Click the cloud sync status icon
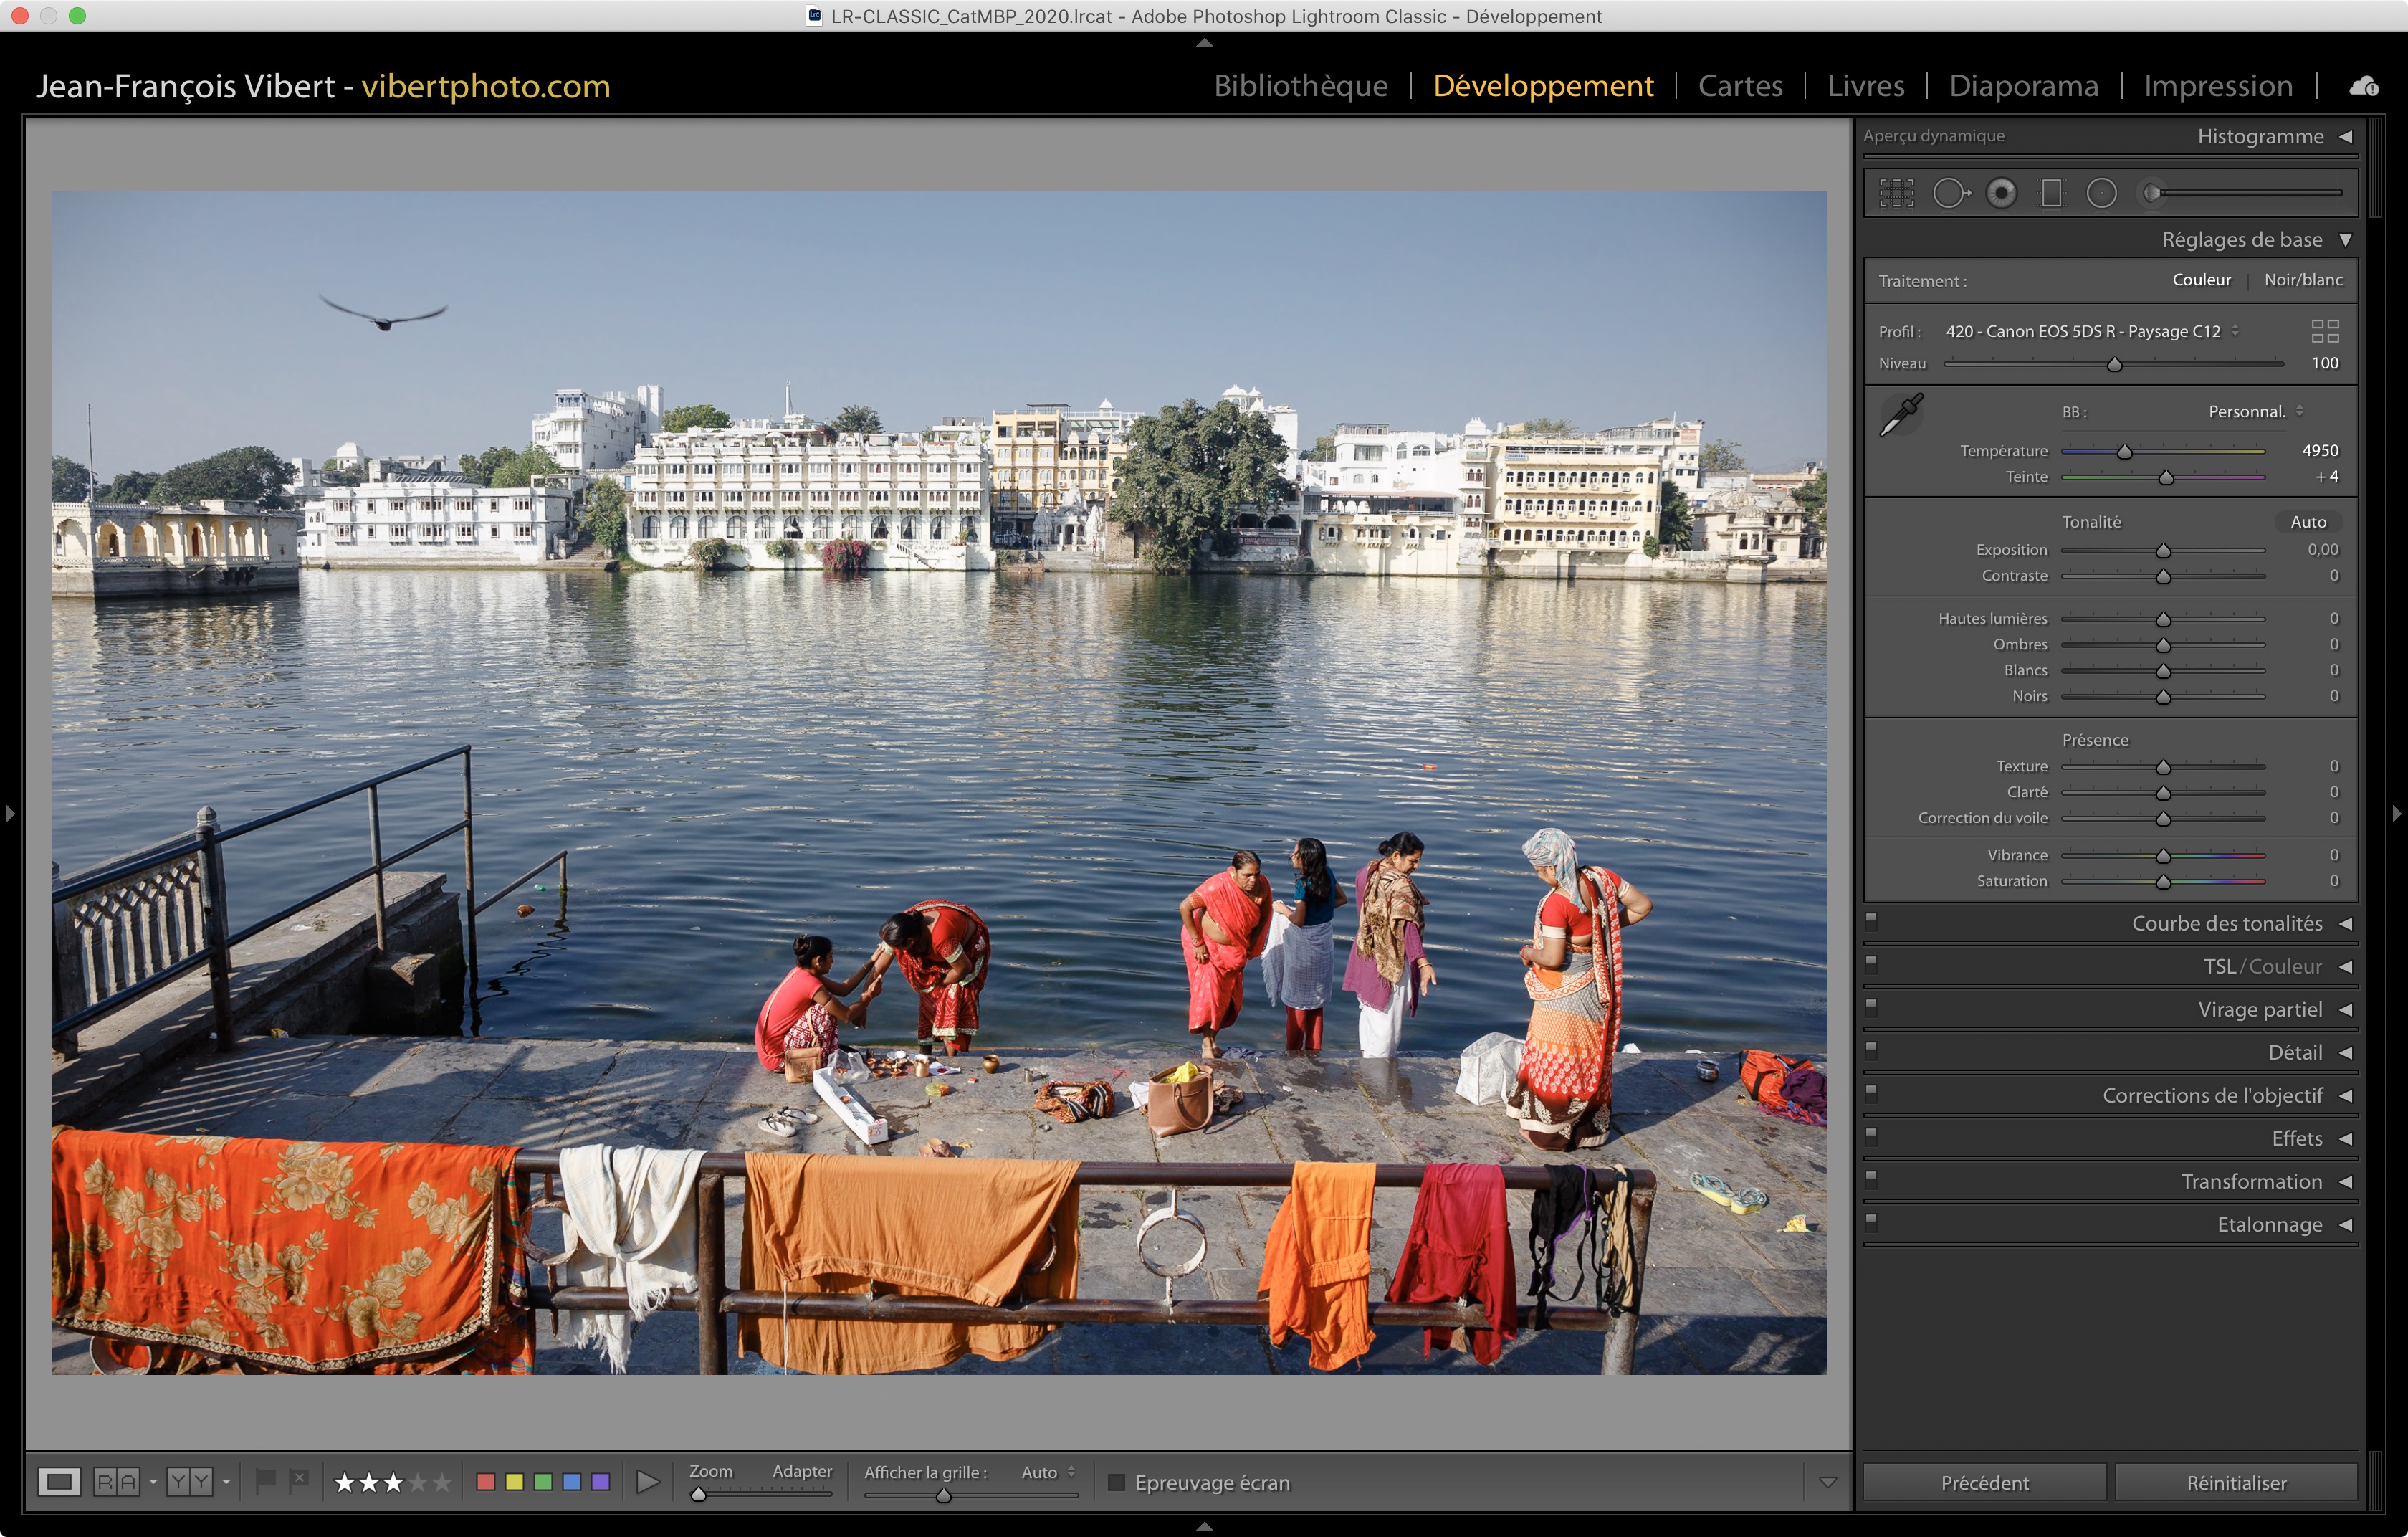Viewport: 2408px width, 1537px height. coord(2364,87)
